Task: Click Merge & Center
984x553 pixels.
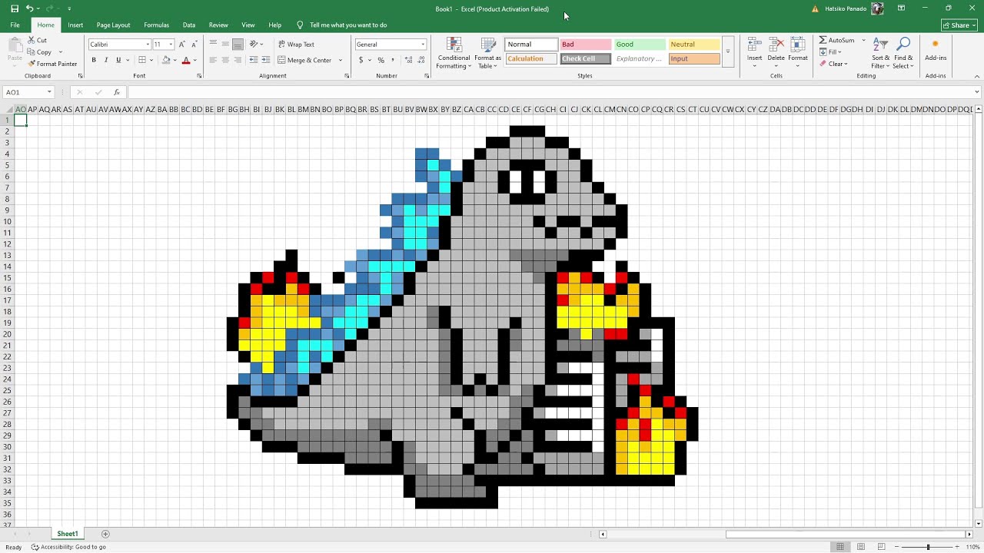Action: coord(304,60)
